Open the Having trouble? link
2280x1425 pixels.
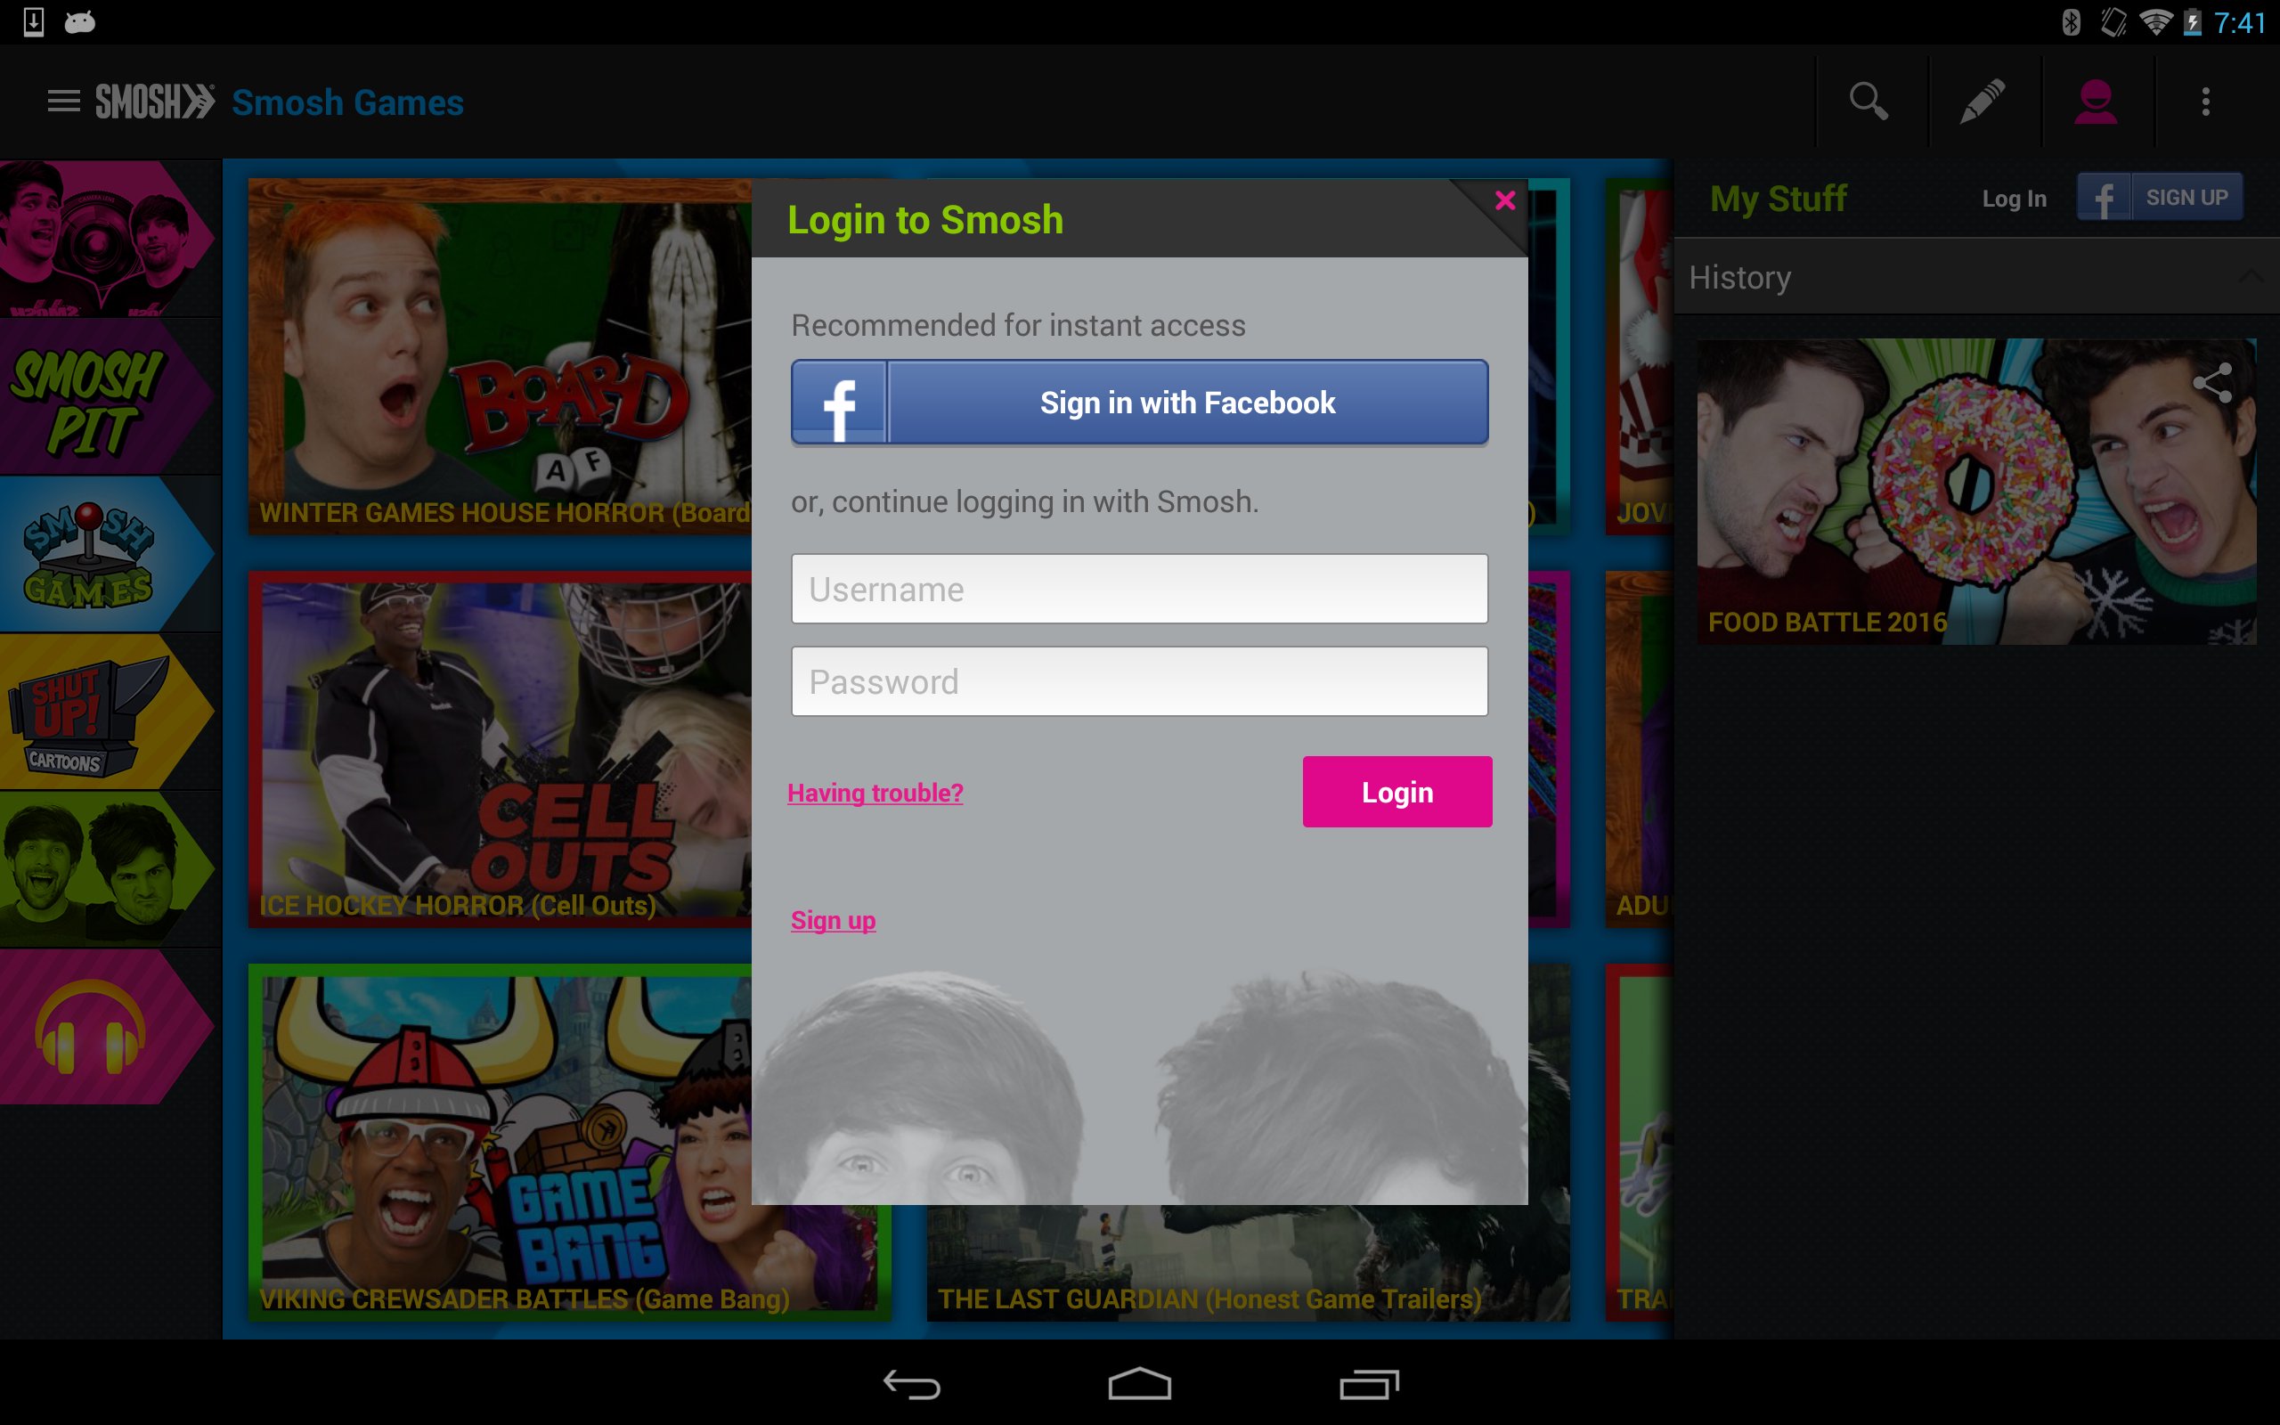875,793
